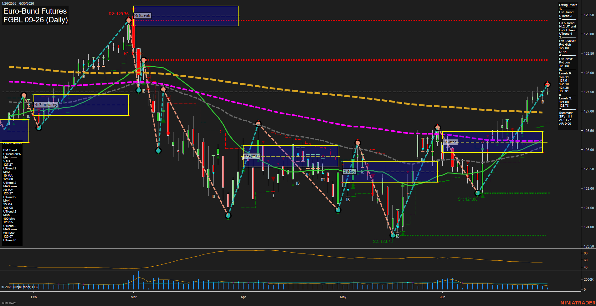Select the M:February monthly range label
This screenshot has height=306, width=596.
pos(46,105)
